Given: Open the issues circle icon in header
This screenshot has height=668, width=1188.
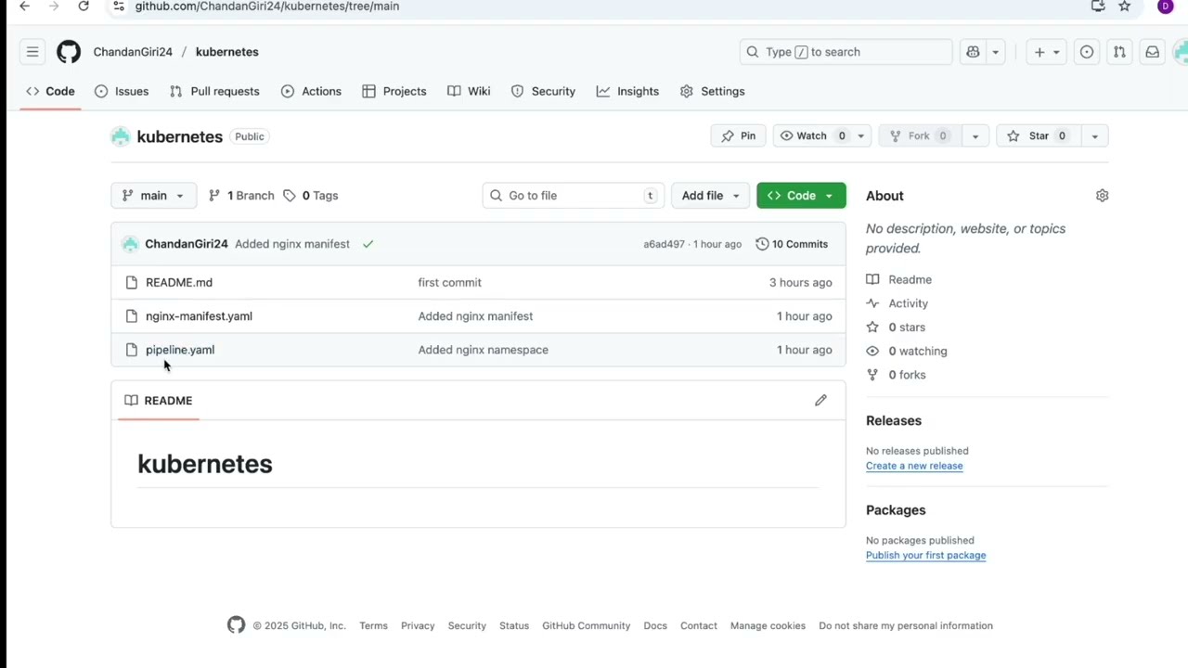Looking at the screenshot, I should coord(1087,52).
